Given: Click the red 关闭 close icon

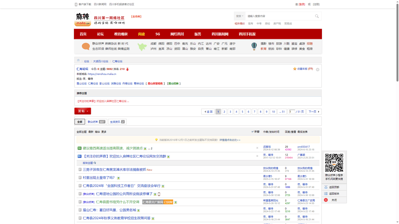Looking at the screenshot, I should 326,200.
